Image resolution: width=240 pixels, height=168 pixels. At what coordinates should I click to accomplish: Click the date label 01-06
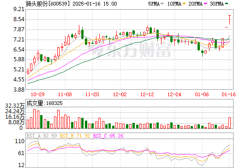coord(202,94)
